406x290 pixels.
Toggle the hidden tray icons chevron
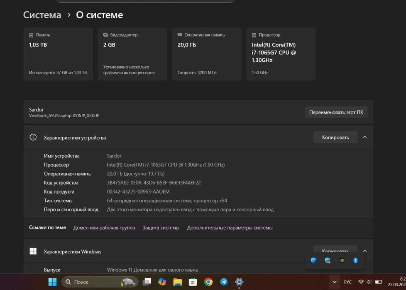pos(334,282)
